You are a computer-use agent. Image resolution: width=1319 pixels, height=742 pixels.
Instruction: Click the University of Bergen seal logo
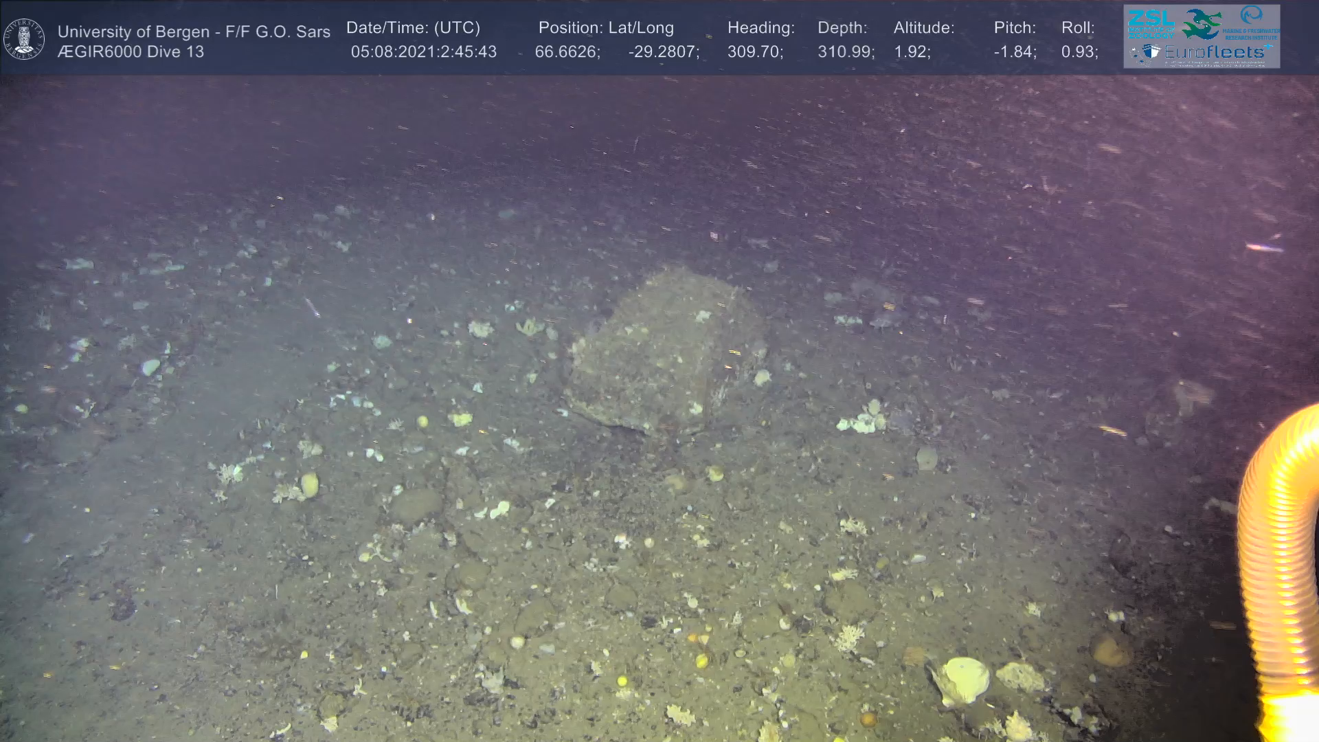click(24, 39)
